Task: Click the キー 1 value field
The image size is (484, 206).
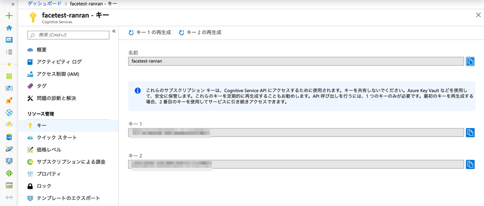Action: [296, 132]
